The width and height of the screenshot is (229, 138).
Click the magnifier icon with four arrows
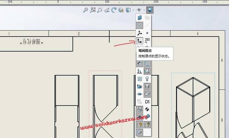pyautogui.click(x=86, y=10)
